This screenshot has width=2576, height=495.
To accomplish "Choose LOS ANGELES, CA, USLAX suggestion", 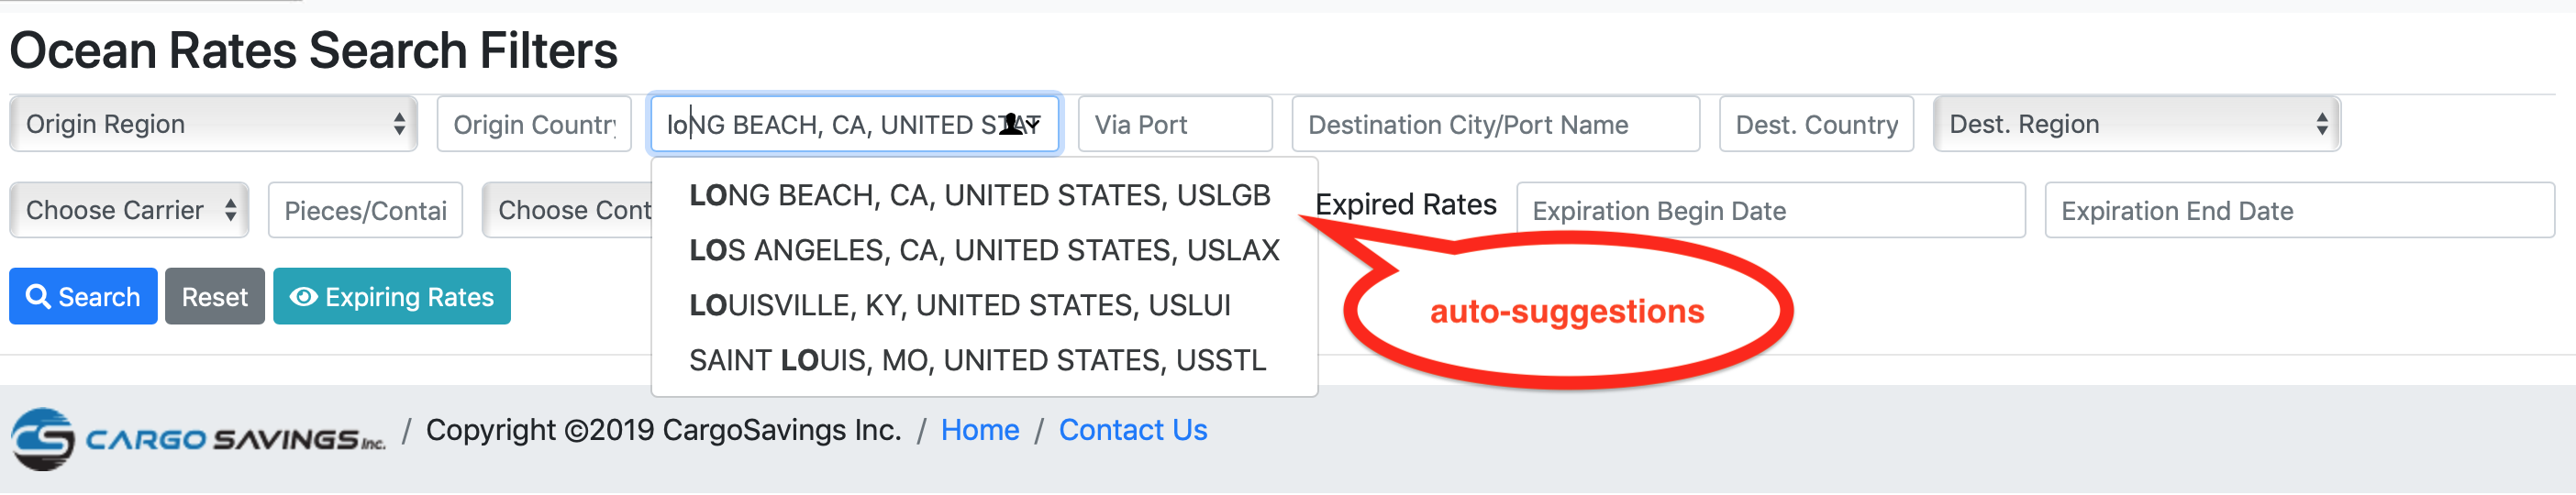I will (x=984, y=250).
